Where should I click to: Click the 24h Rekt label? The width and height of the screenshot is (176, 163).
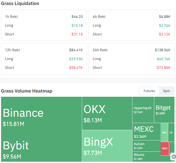click(100, 50)
